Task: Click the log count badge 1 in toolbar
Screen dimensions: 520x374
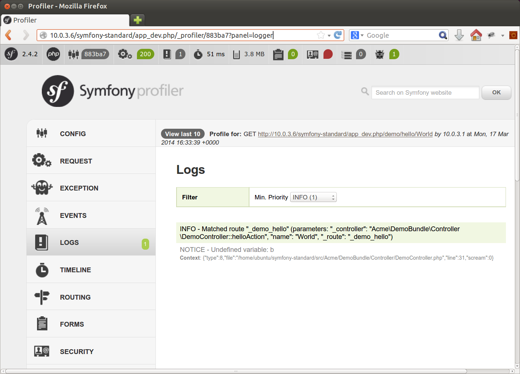Action: click(180, 54)
